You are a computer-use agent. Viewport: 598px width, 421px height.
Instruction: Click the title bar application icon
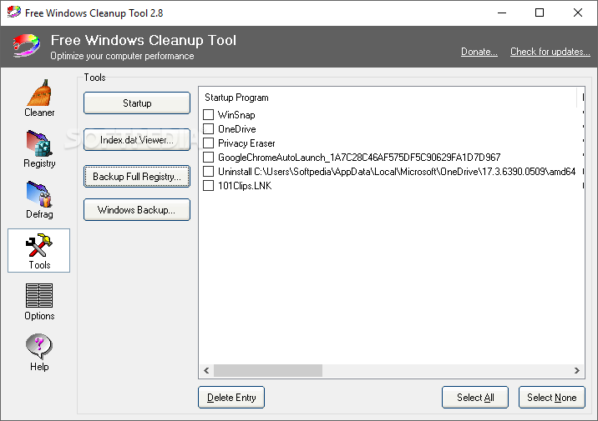point(13,13)
